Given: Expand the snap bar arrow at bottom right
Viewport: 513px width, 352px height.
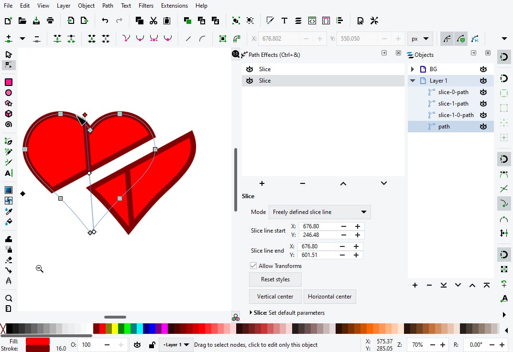Looking at the screenshot, I should pos(504,315).
